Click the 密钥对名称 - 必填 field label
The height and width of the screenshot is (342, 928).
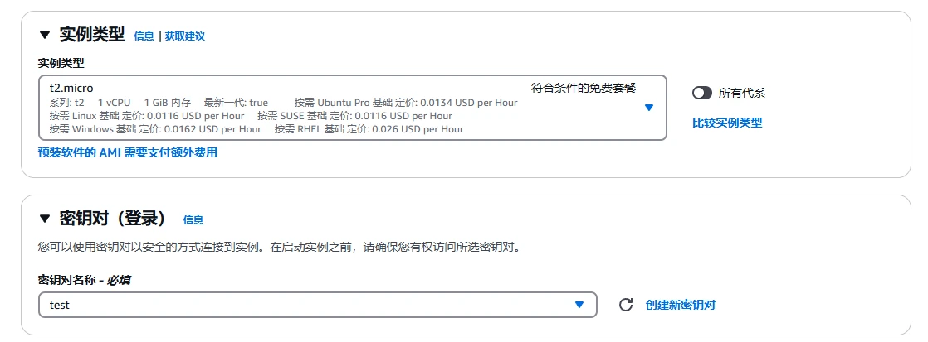pyautogui.click(x=84, y=279)
